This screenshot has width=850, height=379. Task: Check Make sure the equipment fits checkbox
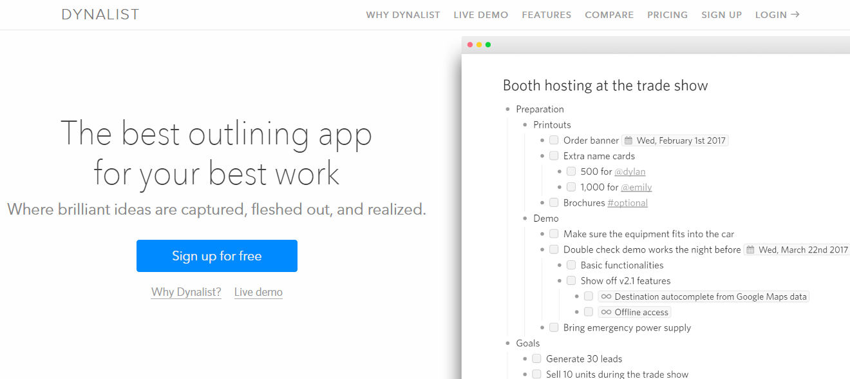[x=554, y=233]
